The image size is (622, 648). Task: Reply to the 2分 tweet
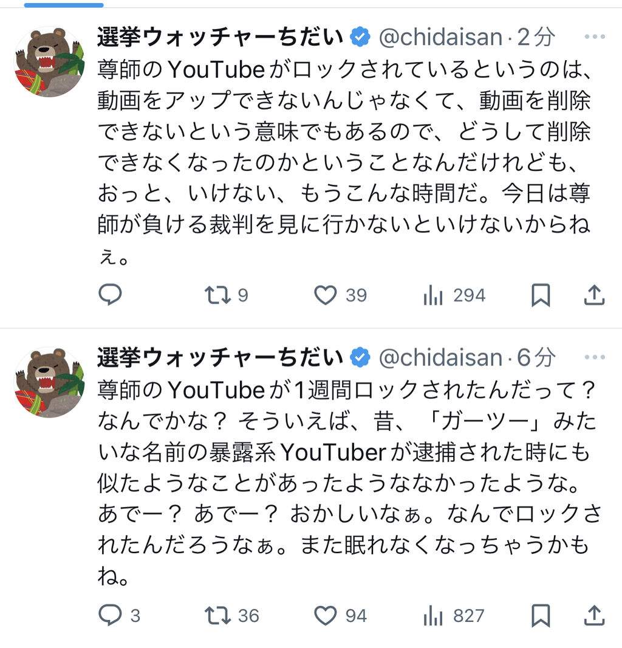(x=110, y=295)
